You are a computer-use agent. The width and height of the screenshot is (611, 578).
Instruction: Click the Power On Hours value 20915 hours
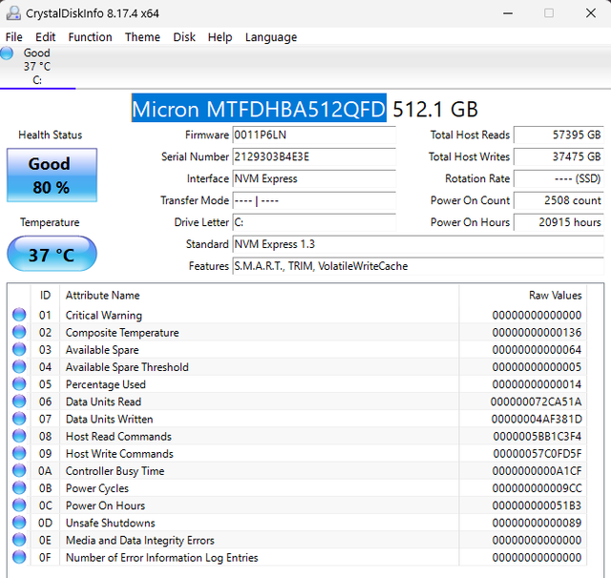(x=558, y=222)
